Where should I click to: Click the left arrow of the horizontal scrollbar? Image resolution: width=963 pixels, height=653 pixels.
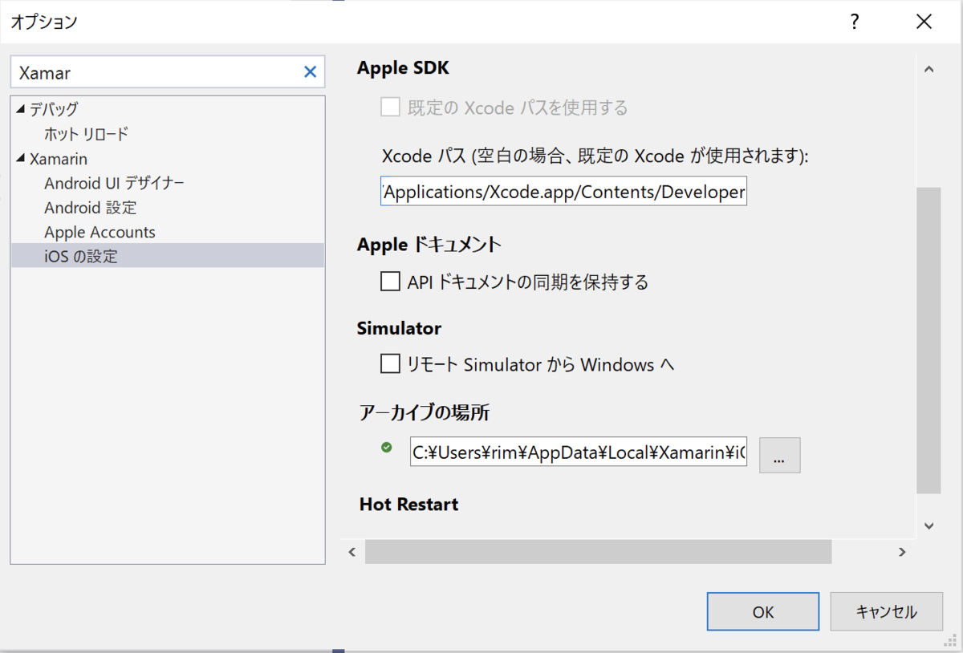(351, 552)
